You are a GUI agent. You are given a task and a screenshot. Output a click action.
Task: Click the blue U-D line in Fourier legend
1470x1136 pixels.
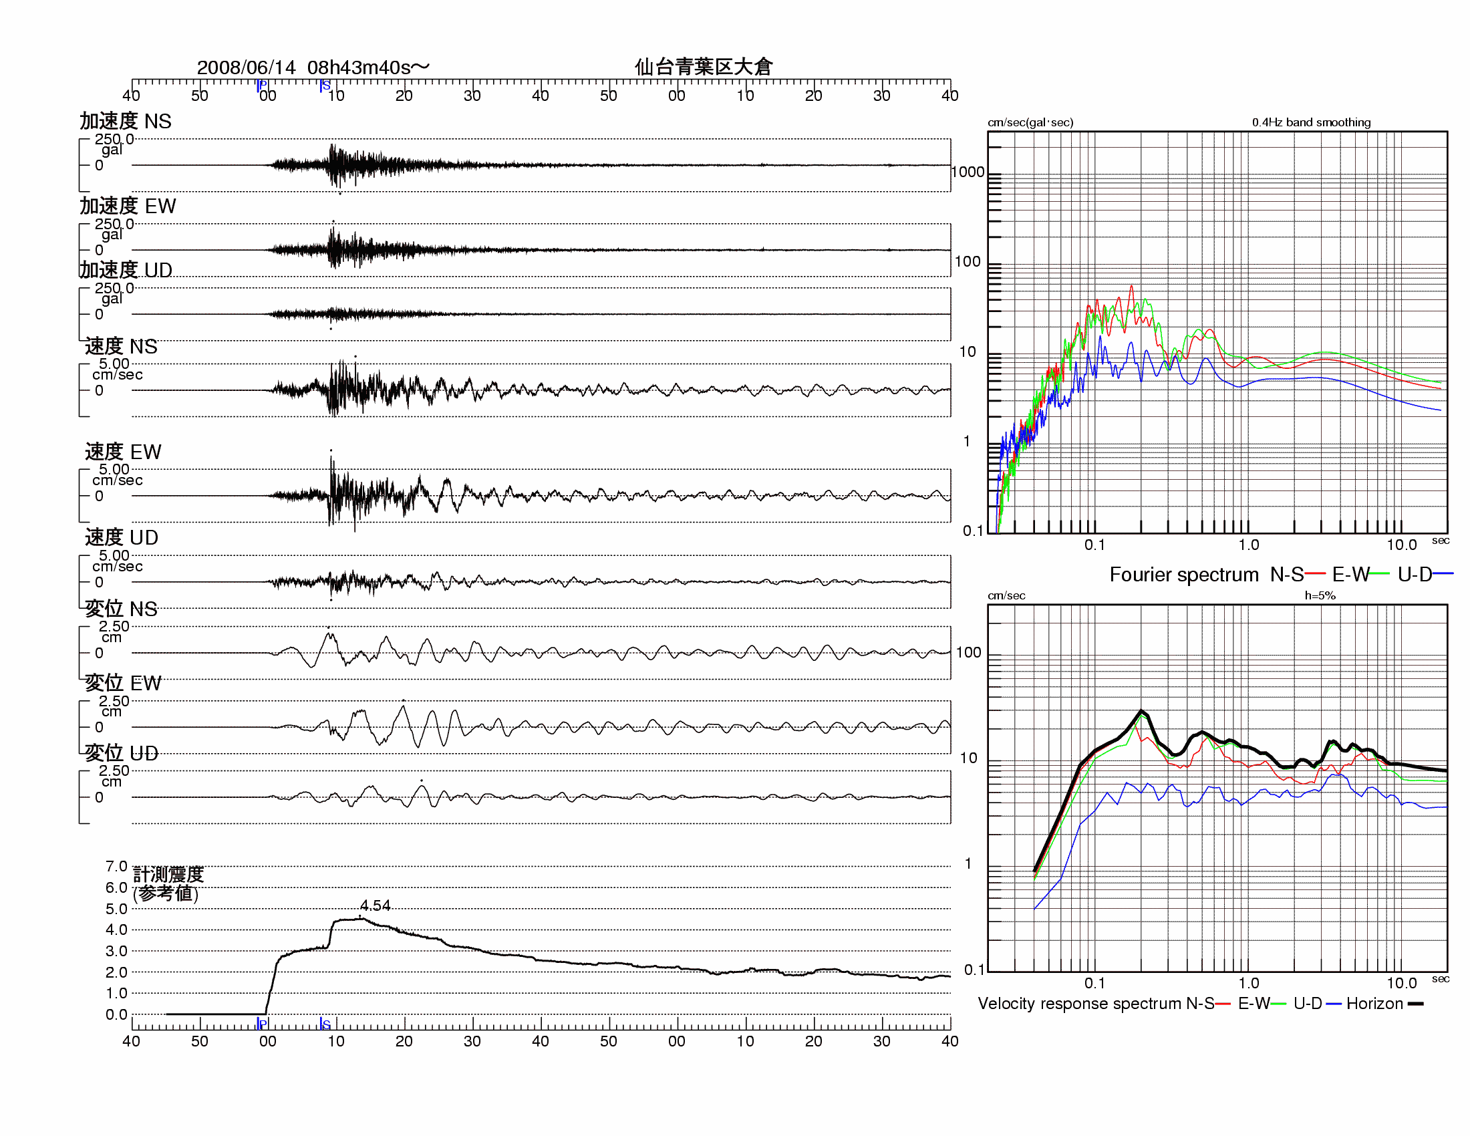pyautogui.click(x=1443, y=574)
